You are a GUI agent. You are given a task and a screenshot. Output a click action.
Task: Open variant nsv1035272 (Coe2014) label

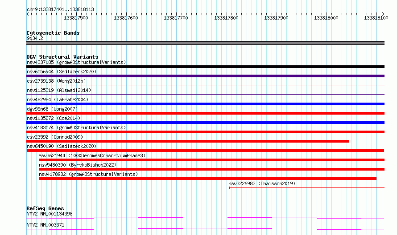click(x=54, y=118)
